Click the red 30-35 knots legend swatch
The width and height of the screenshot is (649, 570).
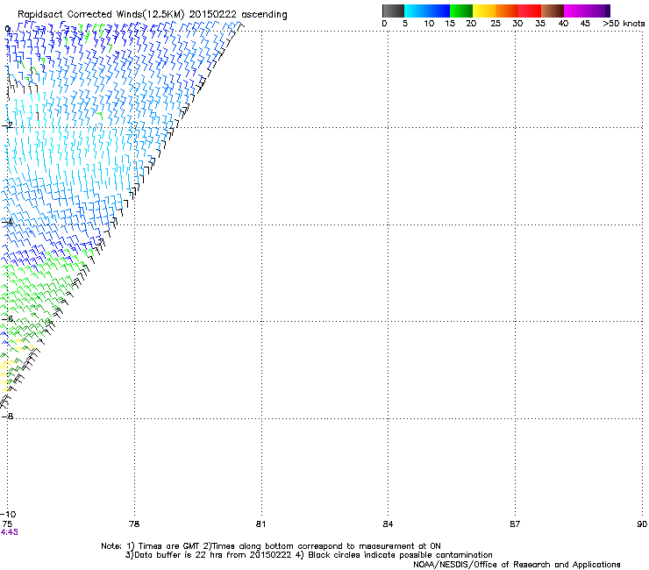(530, 11)
